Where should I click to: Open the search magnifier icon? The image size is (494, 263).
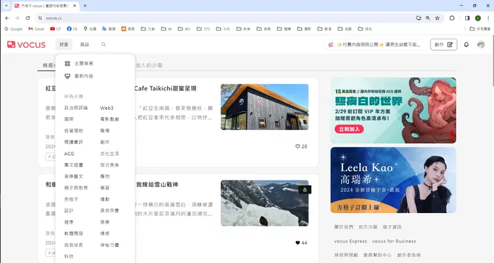(x=103, y=45)
